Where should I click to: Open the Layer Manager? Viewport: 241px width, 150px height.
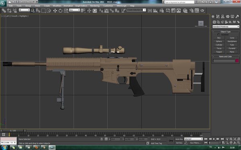pos(161,10)
